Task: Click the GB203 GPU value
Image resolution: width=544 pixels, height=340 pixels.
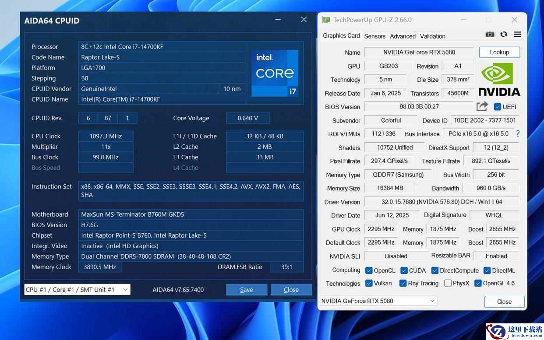Action: pyautogui.click(x=388, y=66)
